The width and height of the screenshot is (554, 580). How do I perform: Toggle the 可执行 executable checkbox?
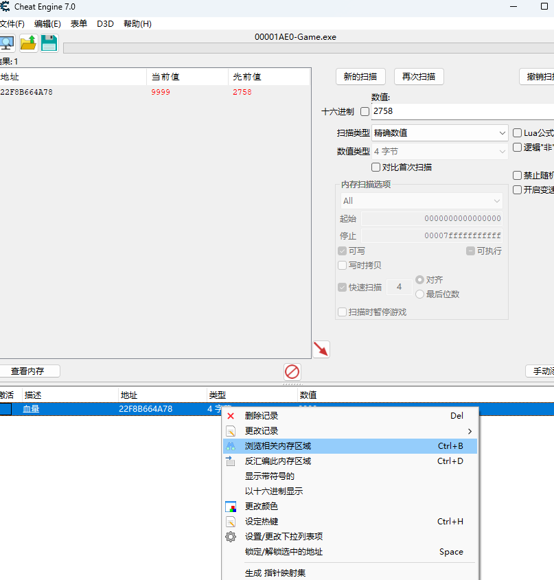(470, 251)
